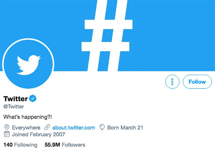The height and width of the screenshot is (152, 215).
Task: View the 55.9M Followers list
Action: [x=65, y=145]
